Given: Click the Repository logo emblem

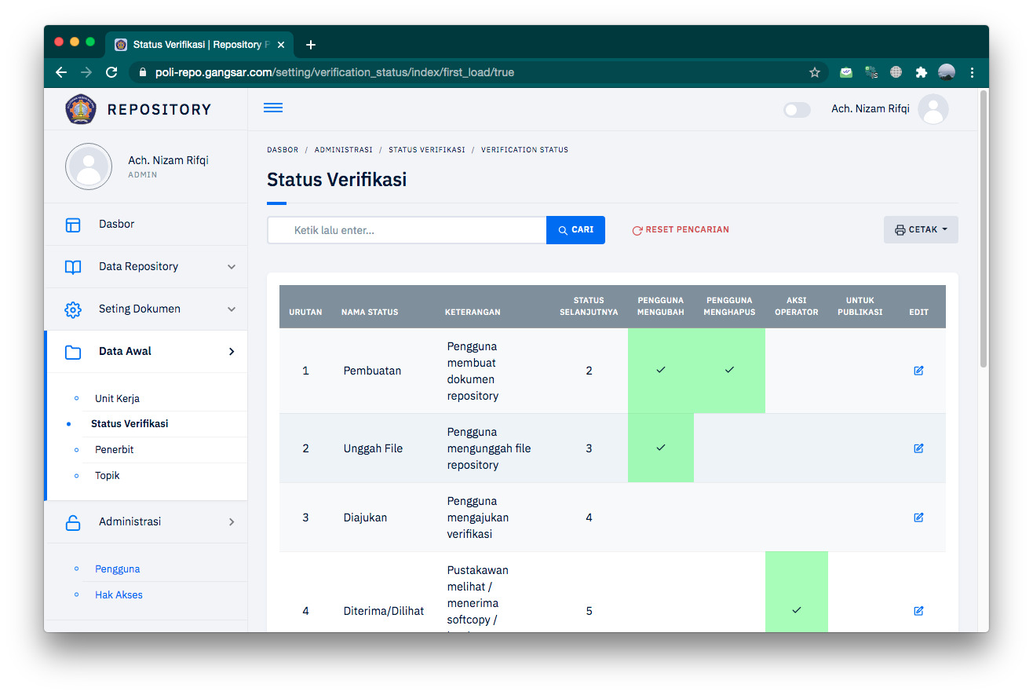Looking at the screenshot, I should pyautogui.click(x=81, y=109).
